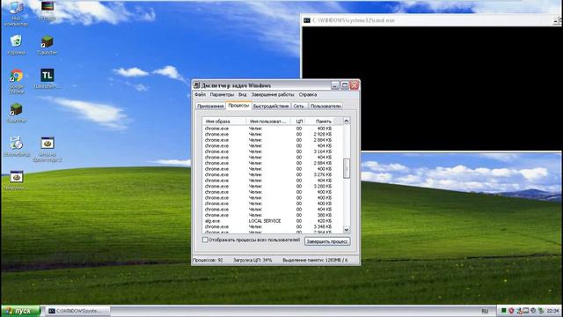Sort by the Имя пользователя column header

coord(268,122)
